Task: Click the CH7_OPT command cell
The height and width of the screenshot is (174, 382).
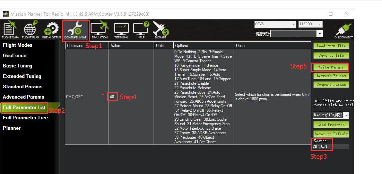Action: point(87,97)
